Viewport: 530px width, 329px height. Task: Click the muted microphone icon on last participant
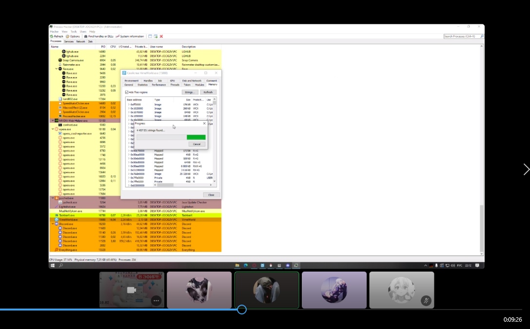tap(426, 301)
